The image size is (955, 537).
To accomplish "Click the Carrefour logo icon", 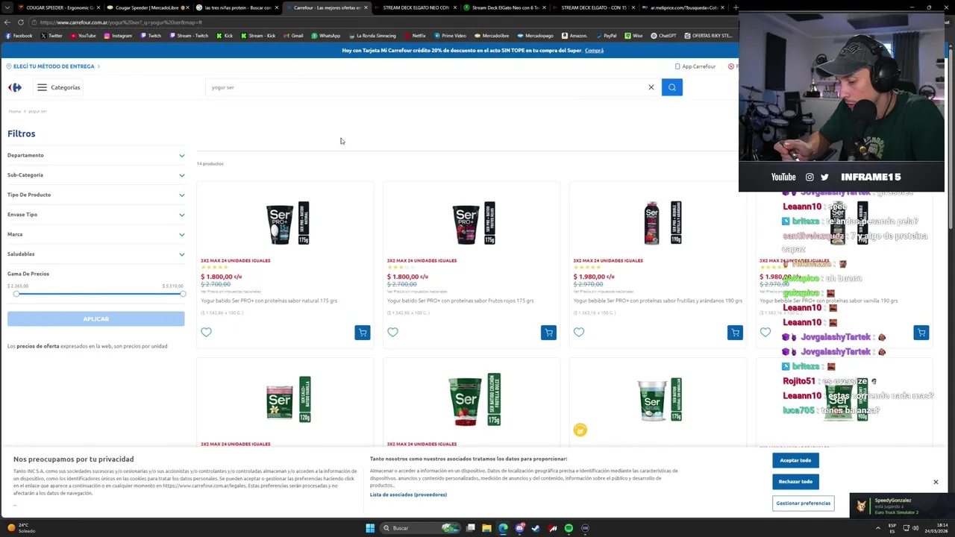I will click(15, 87).
